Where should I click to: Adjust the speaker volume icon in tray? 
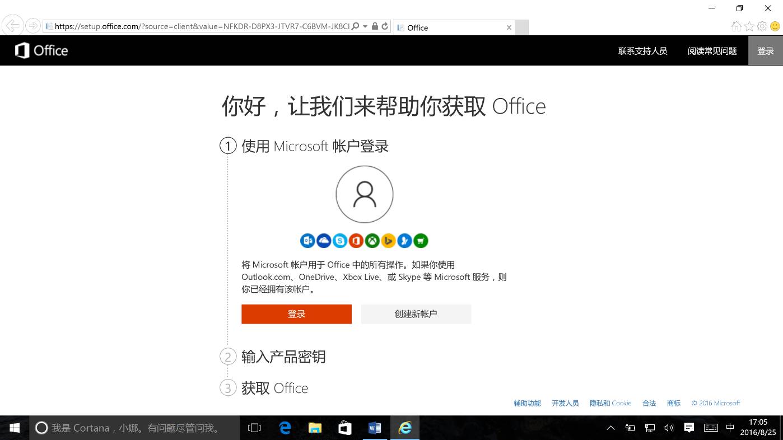pos(669,427)
